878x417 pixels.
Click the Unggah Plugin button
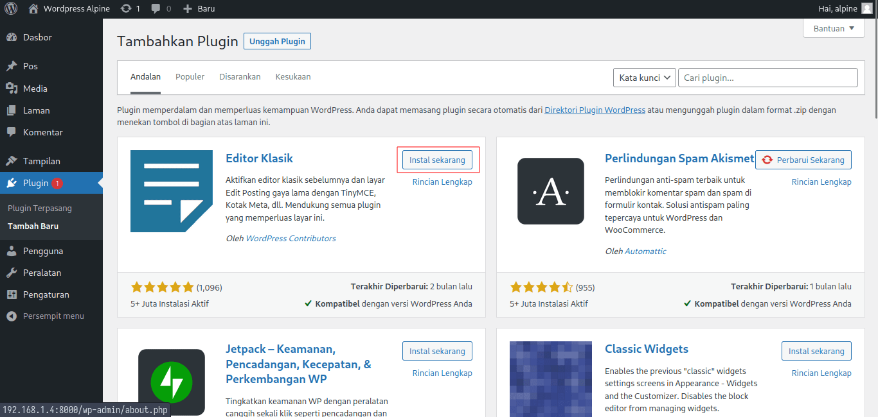[x=277, y=41]
